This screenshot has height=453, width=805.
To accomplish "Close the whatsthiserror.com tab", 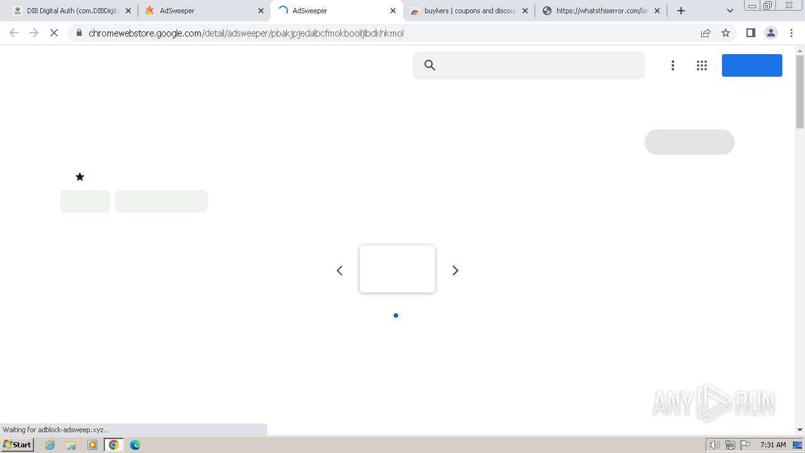I will pos(657,11).
